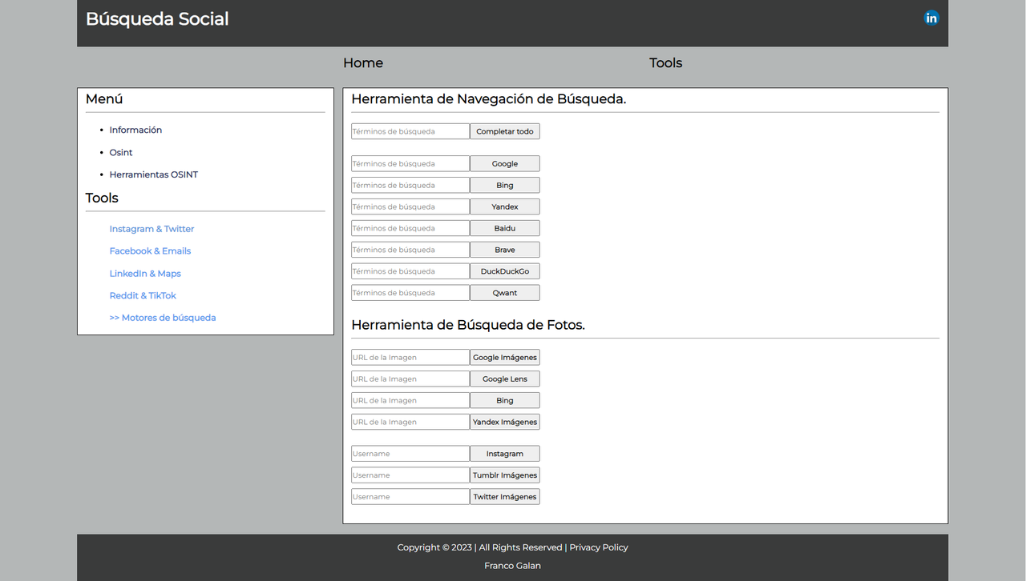Select Herramientas OSINT in menu
Screen dimensions: 1026x581
[154, 174]
